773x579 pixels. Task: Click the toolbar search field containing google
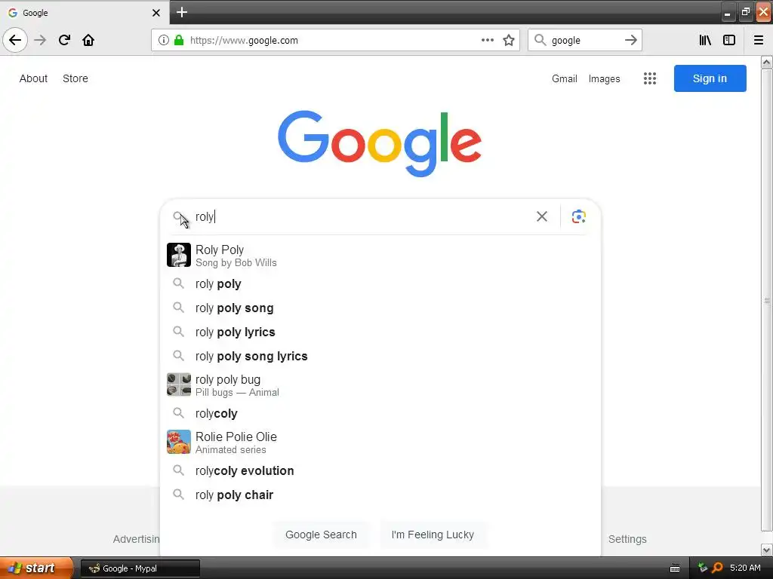(x=584, y=41)
